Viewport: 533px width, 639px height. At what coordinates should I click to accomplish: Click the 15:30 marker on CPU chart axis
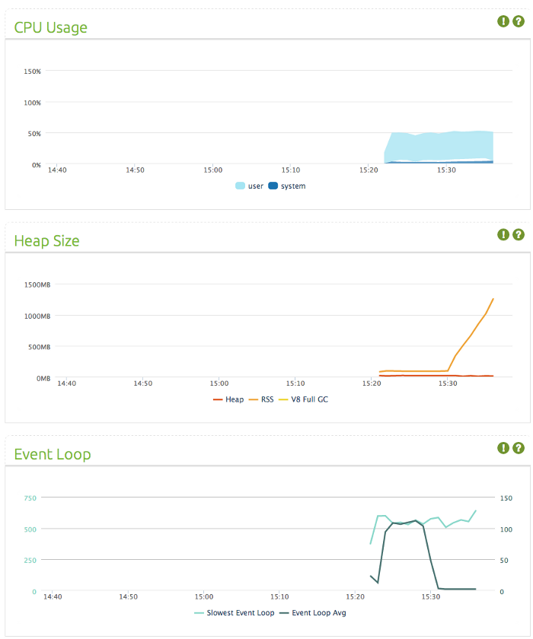(x=446, y=170)
